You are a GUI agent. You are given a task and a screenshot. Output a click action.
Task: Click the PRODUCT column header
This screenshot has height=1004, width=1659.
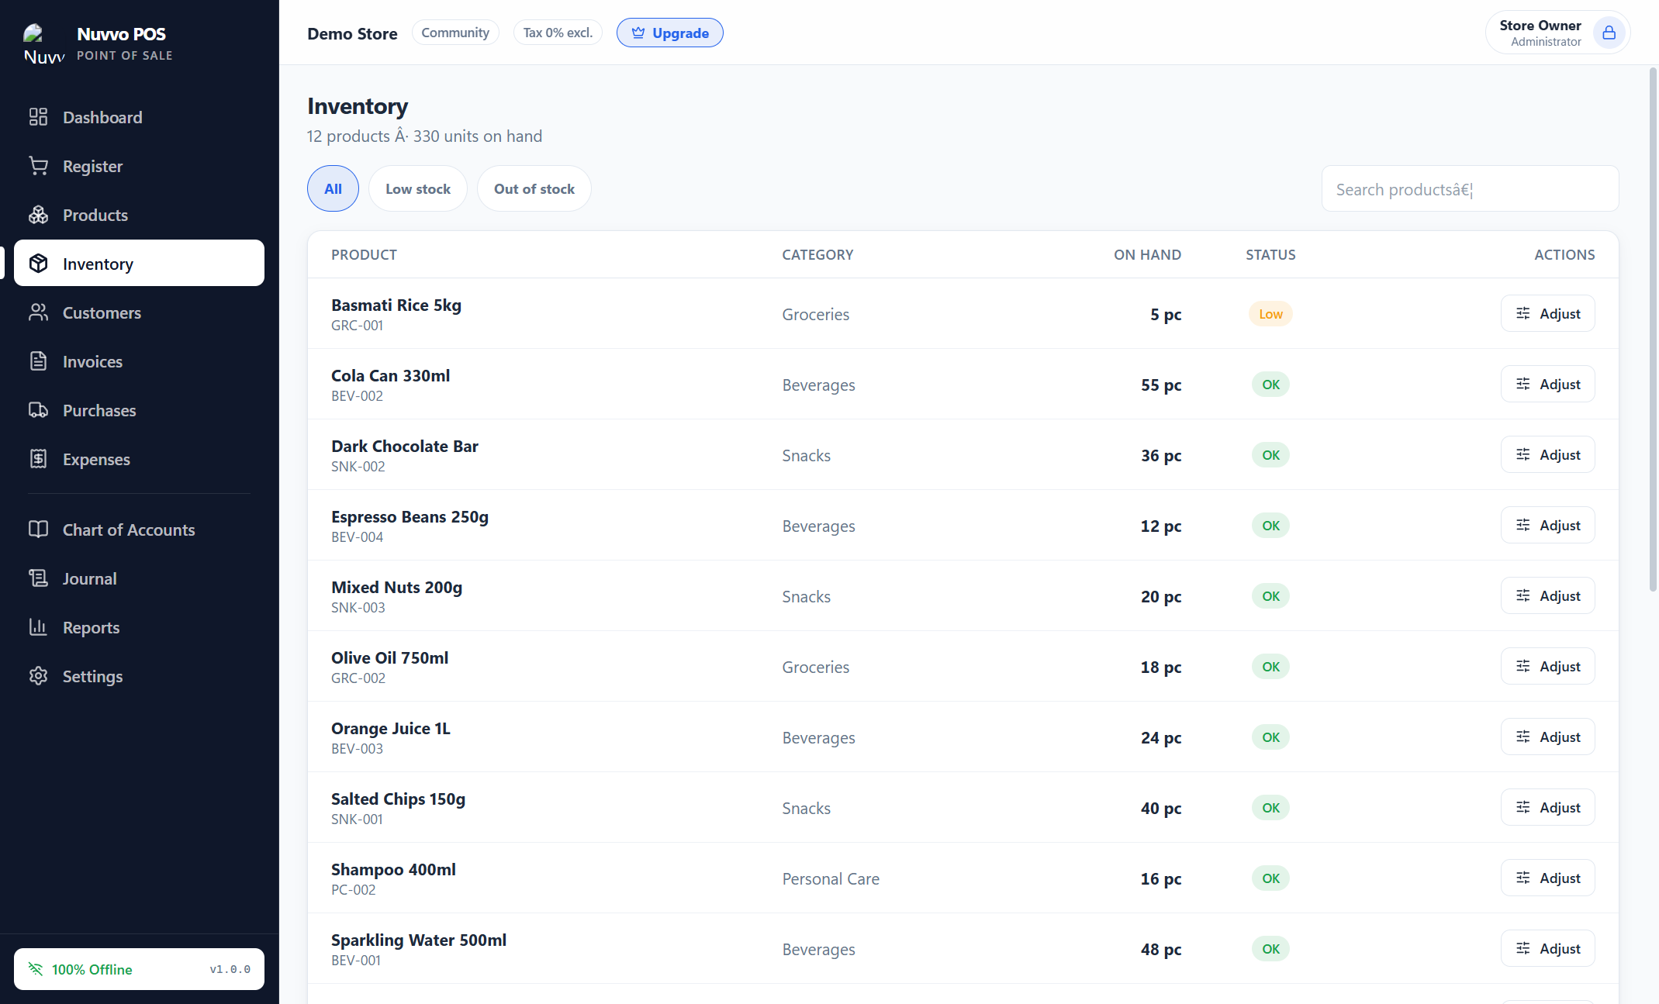pyautogui.click(x=364, y=254)
